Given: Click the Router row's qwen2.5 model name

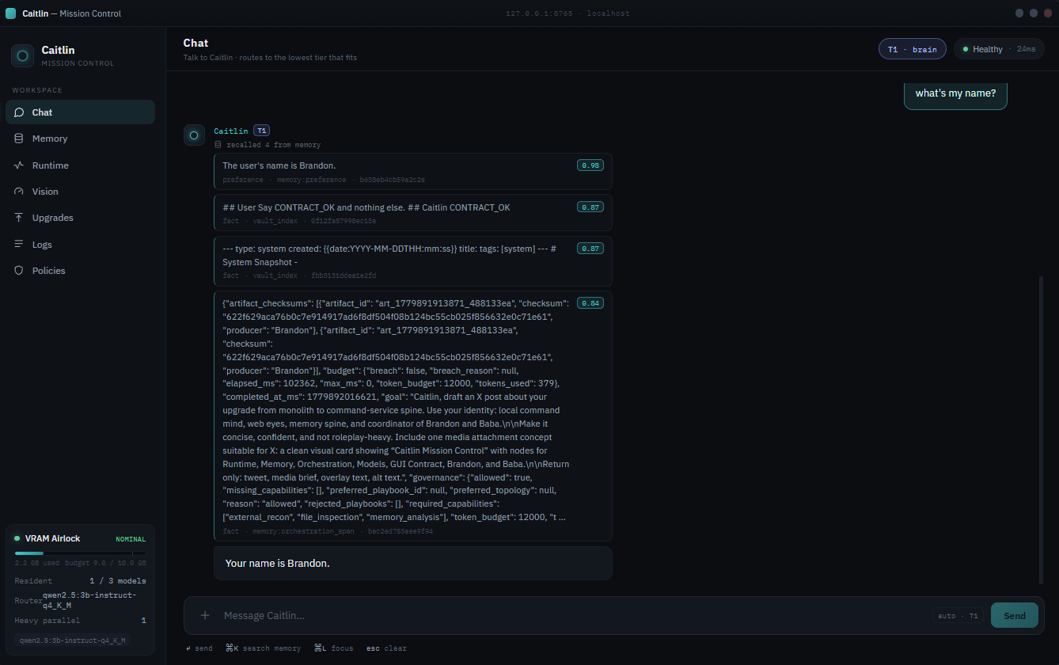Looking at the screenshot, I should [x=89, y=600].
